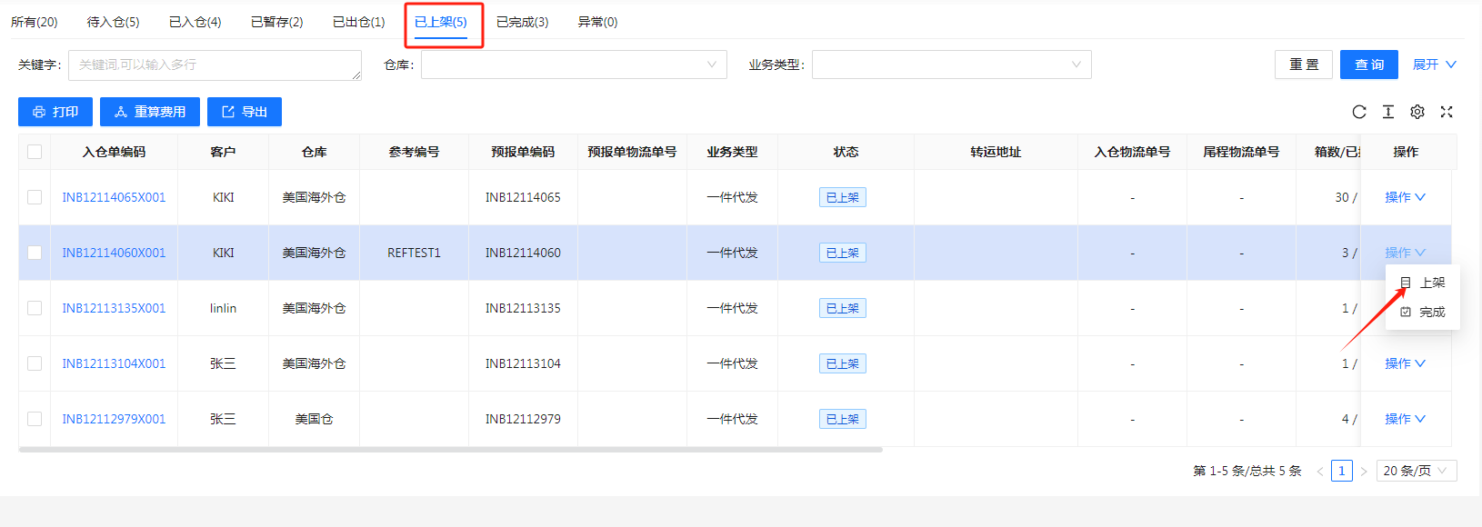Go to previous page arrow
1482x527 pixels.
coord(1320,471)
